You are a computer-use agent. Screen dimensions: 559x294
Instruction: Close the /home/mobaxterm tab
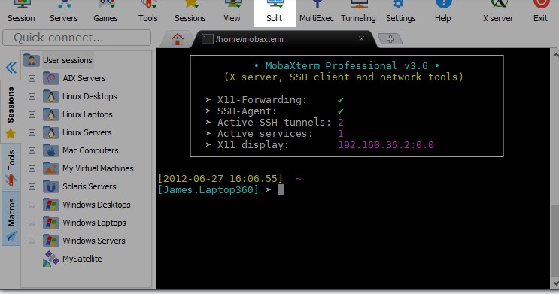tap(361, 39)
